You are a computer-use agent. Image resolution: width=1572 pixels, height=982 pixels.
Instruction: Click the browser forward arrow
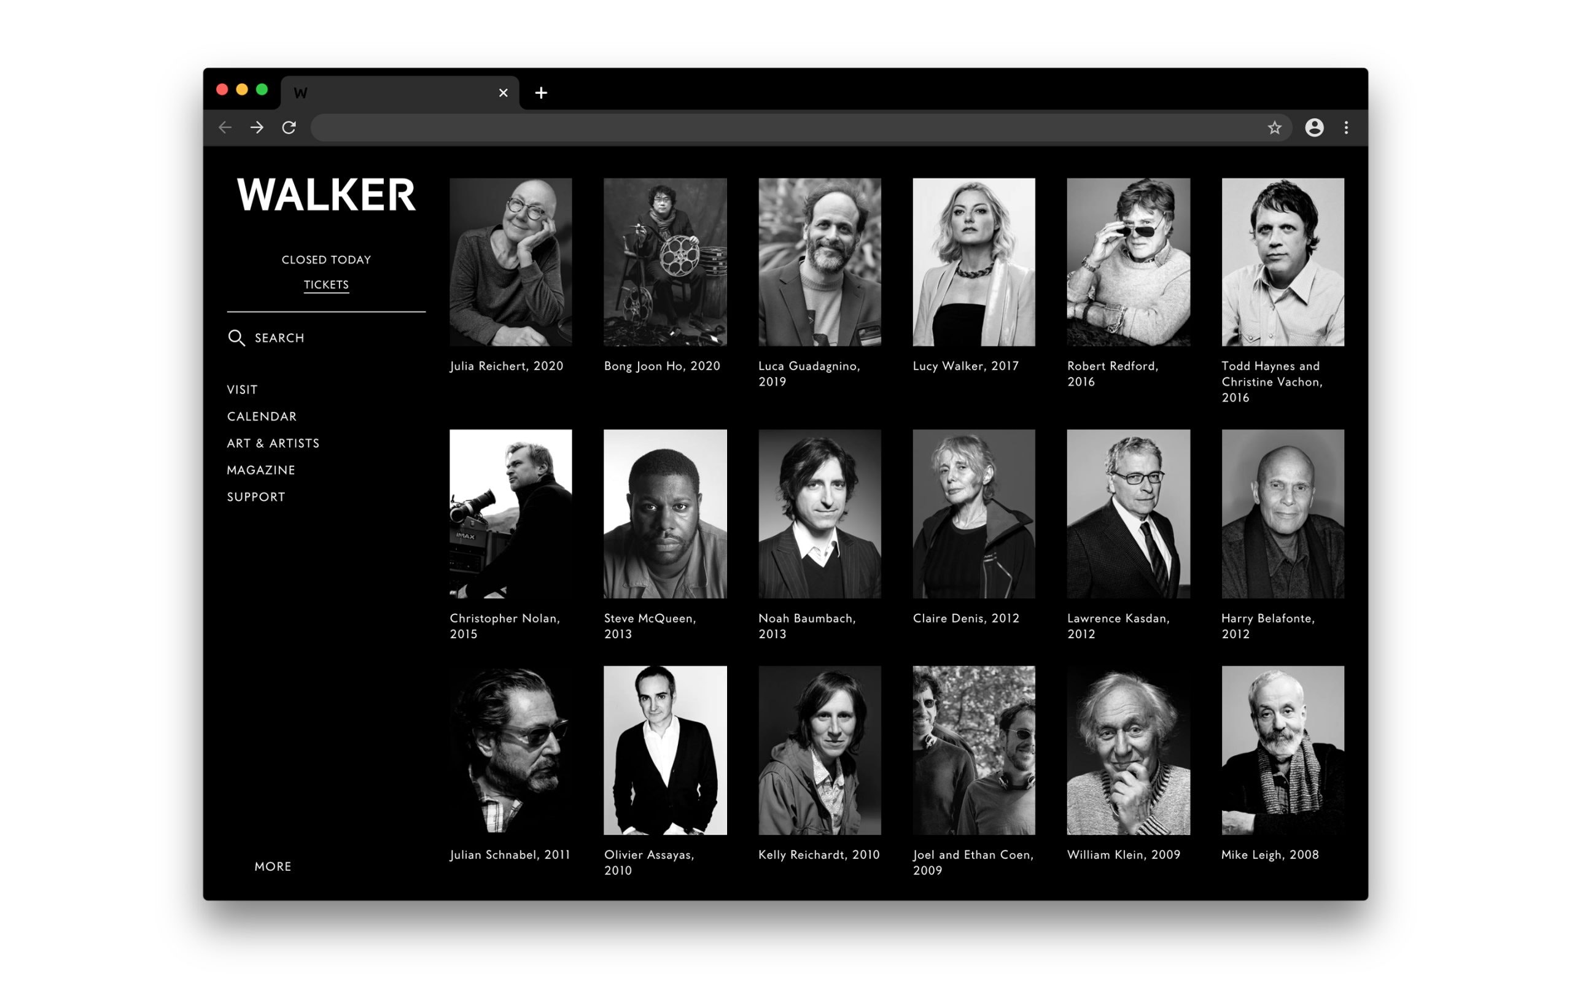tap(257, 128)
